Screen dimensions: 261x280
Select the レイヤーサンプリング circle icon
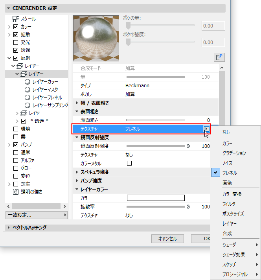27,105
